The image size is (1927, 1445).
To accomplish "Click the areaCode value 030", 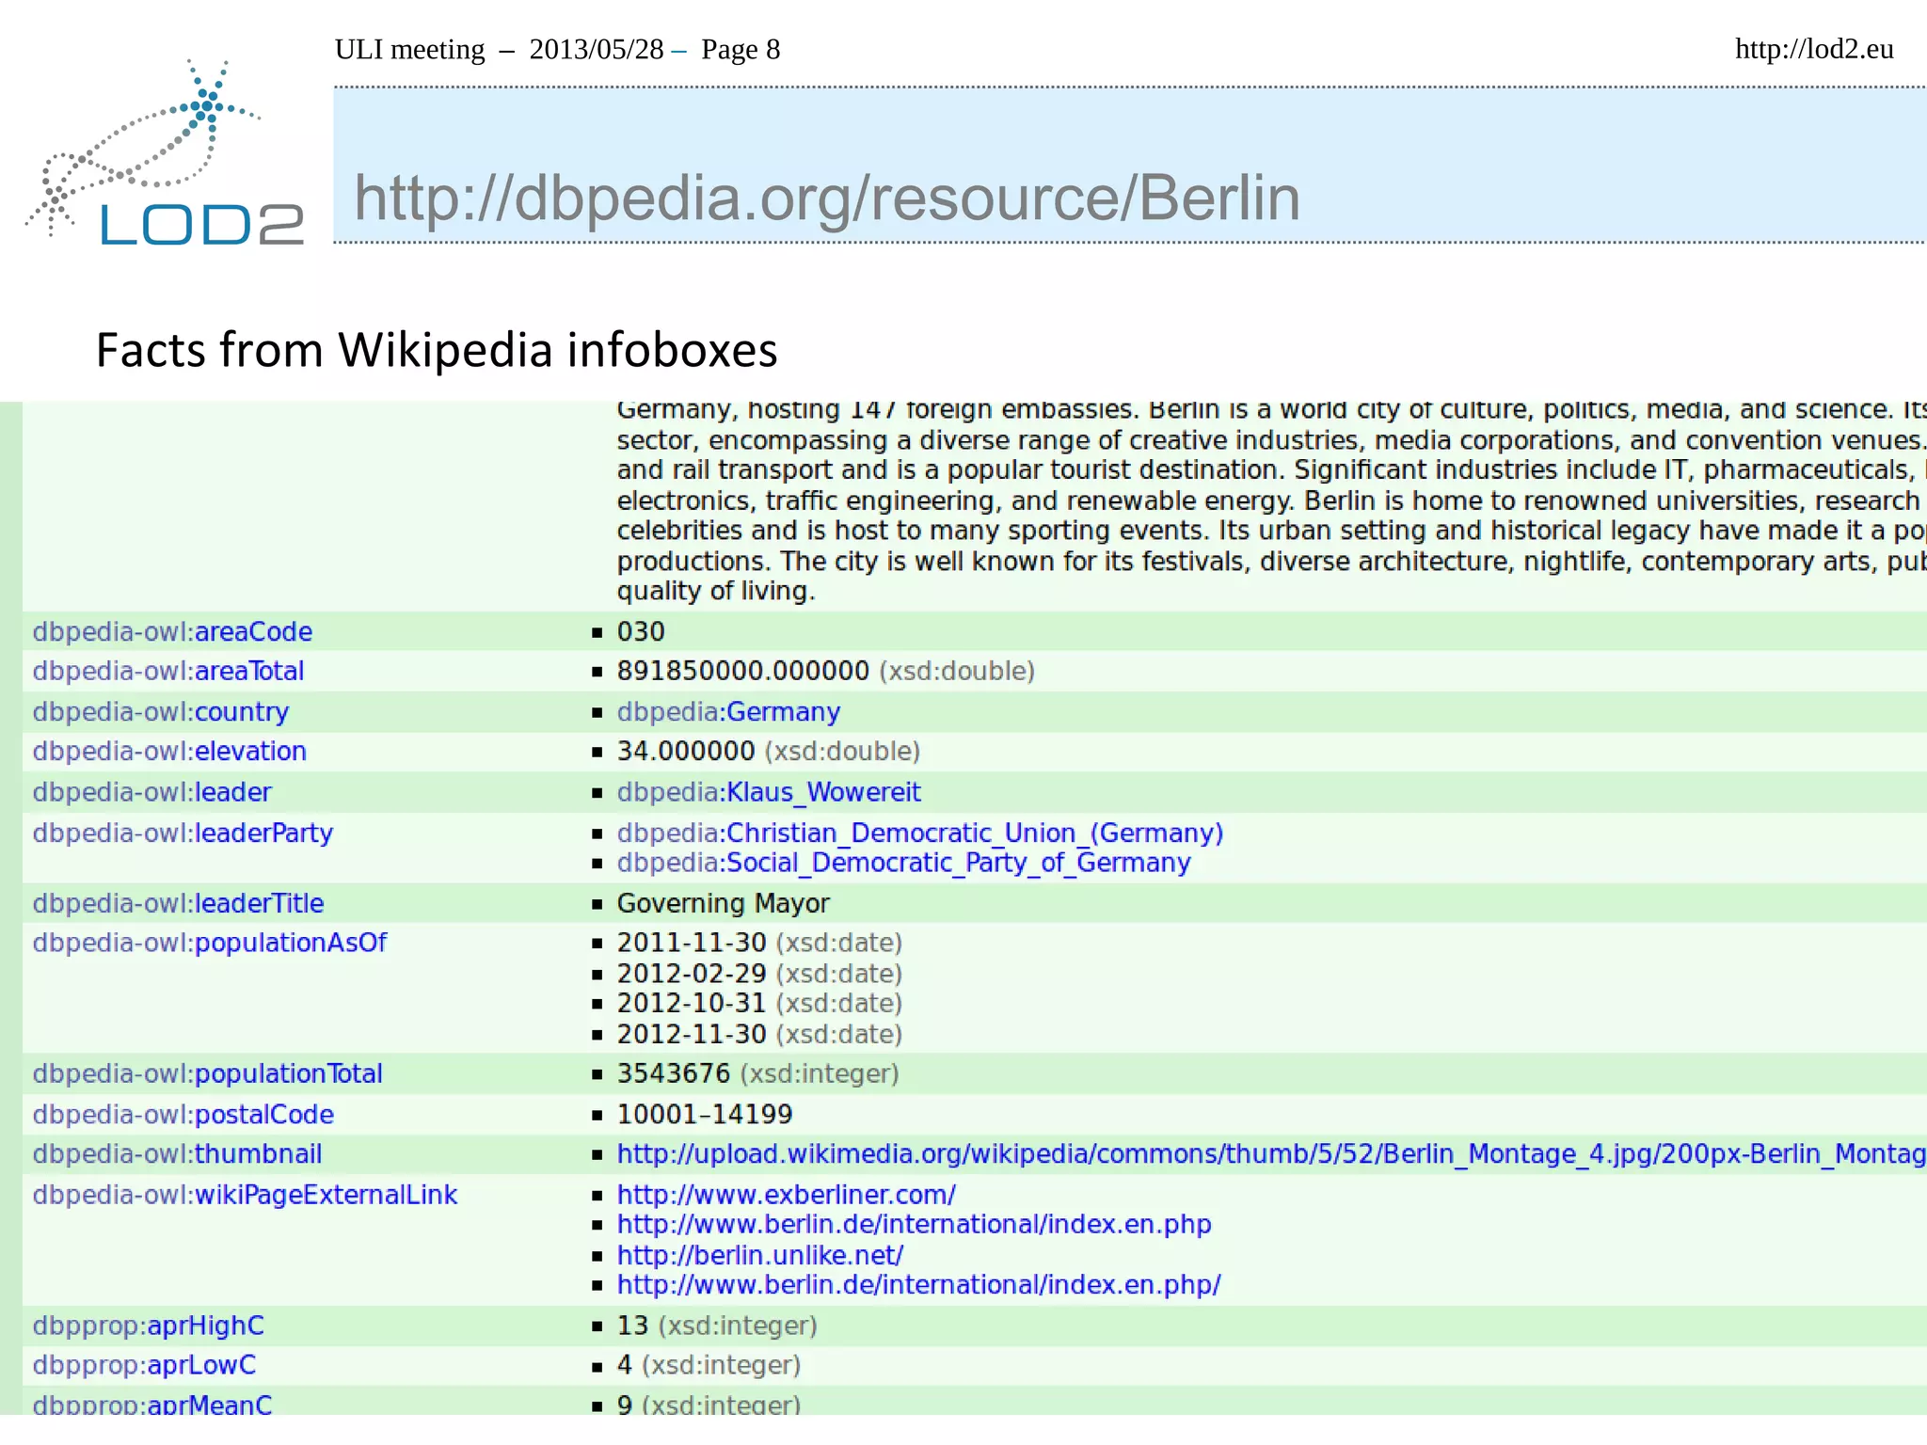I will coord(641,631).
